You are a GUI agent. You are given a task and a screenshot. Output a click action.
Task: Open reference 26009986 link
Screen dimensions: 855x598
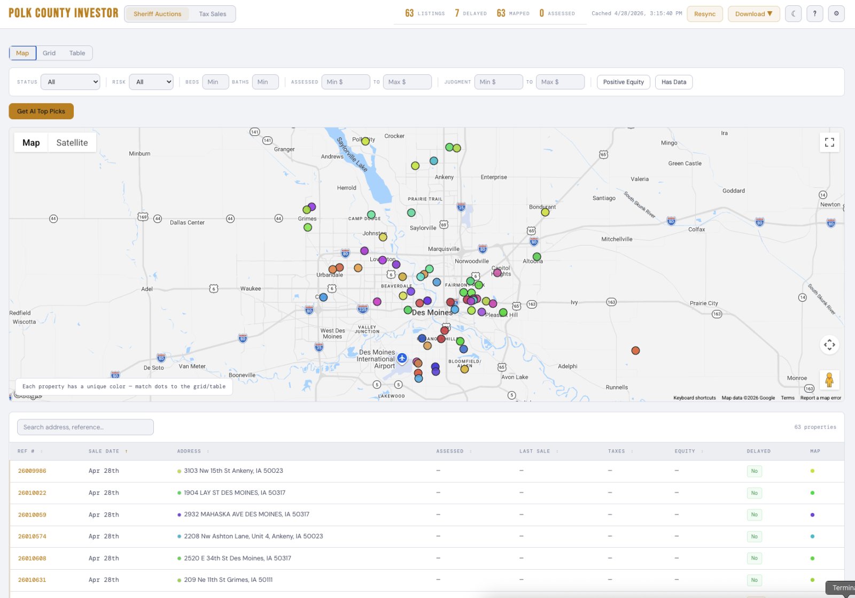tap(32, 471)
